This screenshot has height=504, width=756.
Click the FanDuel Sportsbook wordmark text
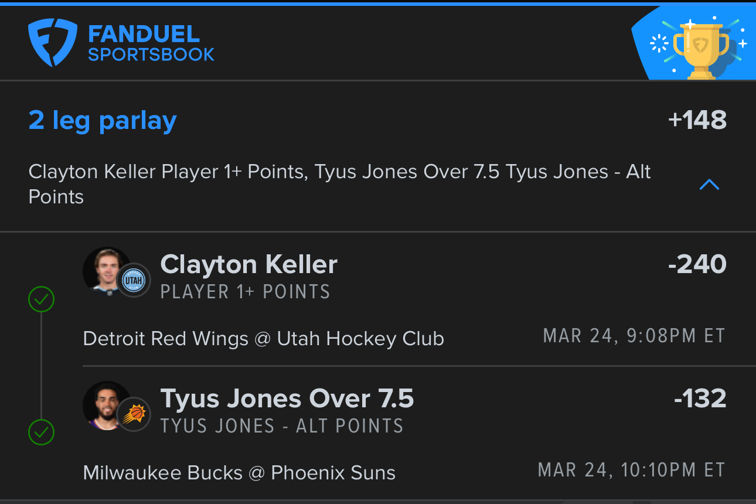[151, 43]
